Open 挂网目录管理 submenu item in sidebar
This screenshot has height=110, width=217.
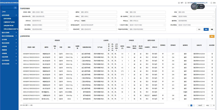[9, 18]
